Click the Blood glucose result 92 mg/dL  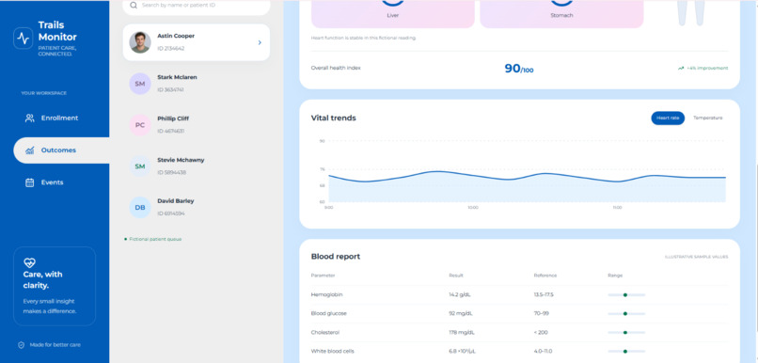pos(461,314)
